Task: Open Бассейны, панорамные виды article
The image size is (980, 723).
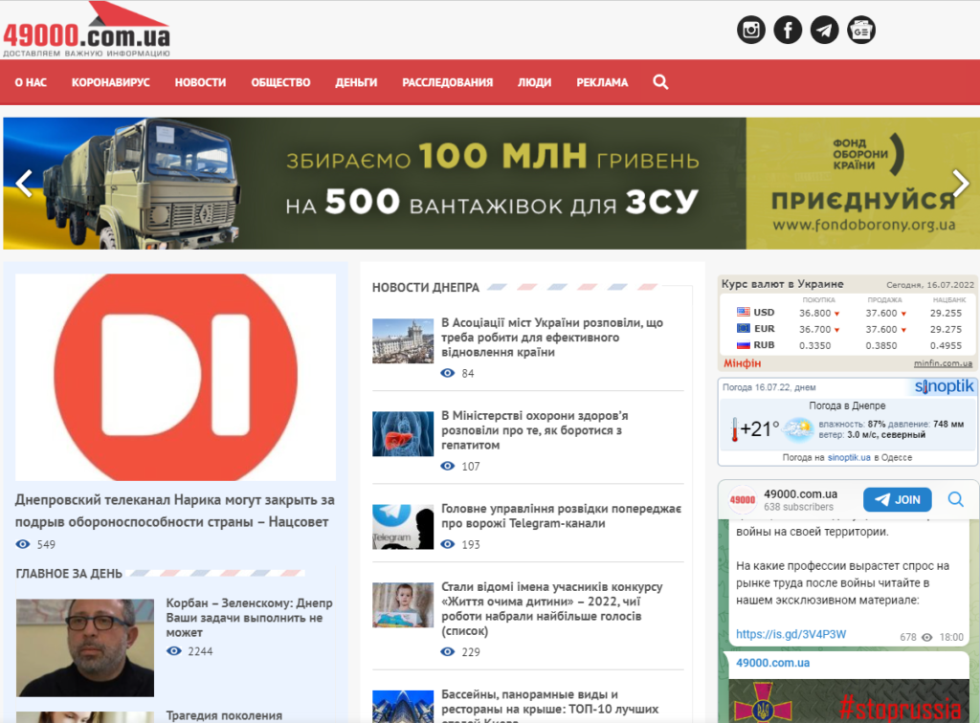Action: point(550,706)
